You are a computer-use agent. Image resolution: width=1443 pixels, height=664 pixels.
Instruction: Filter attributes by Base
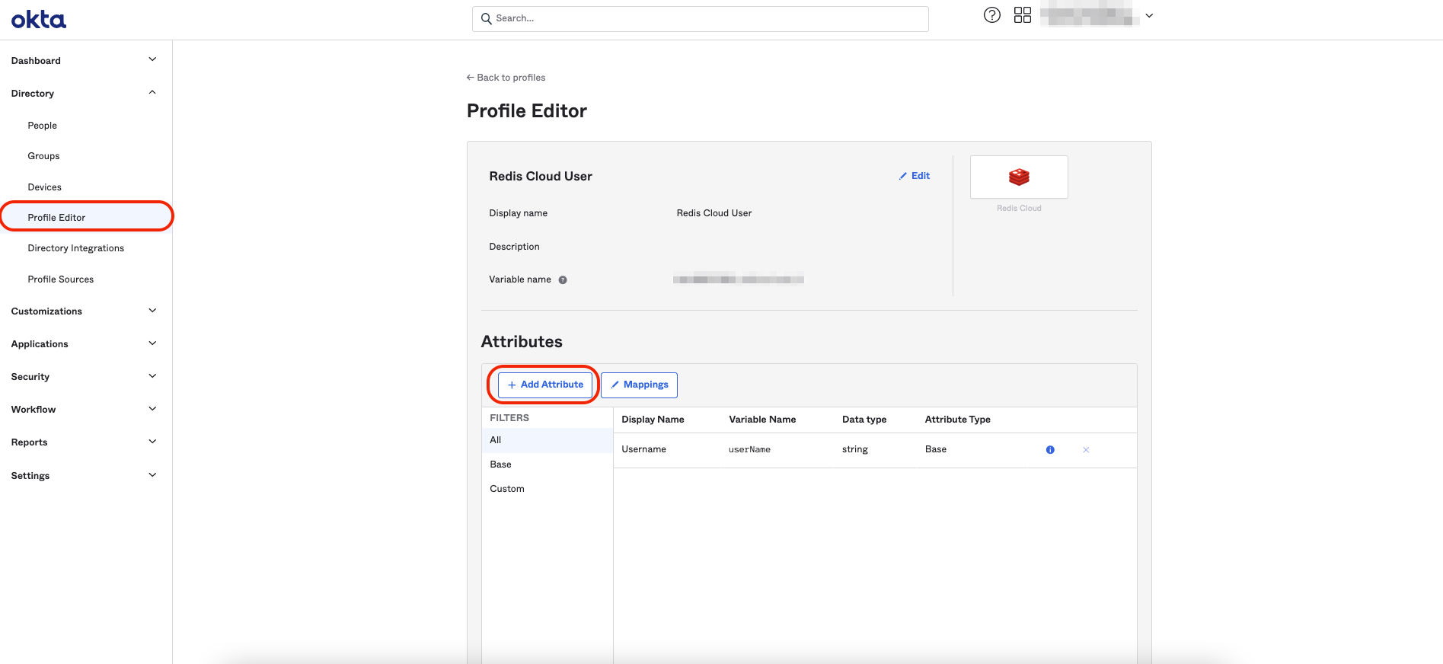[500, 464]
